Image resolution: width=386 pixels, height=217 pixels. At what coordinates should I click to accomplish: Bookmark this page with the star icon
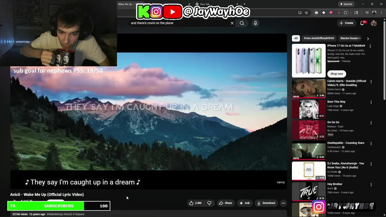(x=306, y=13)
